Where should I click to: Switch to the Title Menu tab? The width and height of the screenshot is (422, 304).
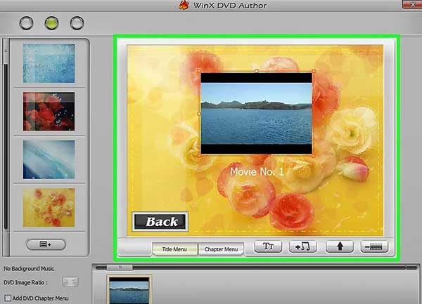pyautogui.click(x=174, y=249)
